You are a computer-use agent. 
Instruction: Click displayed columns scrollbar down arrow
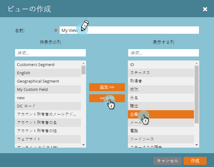coord(197,145)
